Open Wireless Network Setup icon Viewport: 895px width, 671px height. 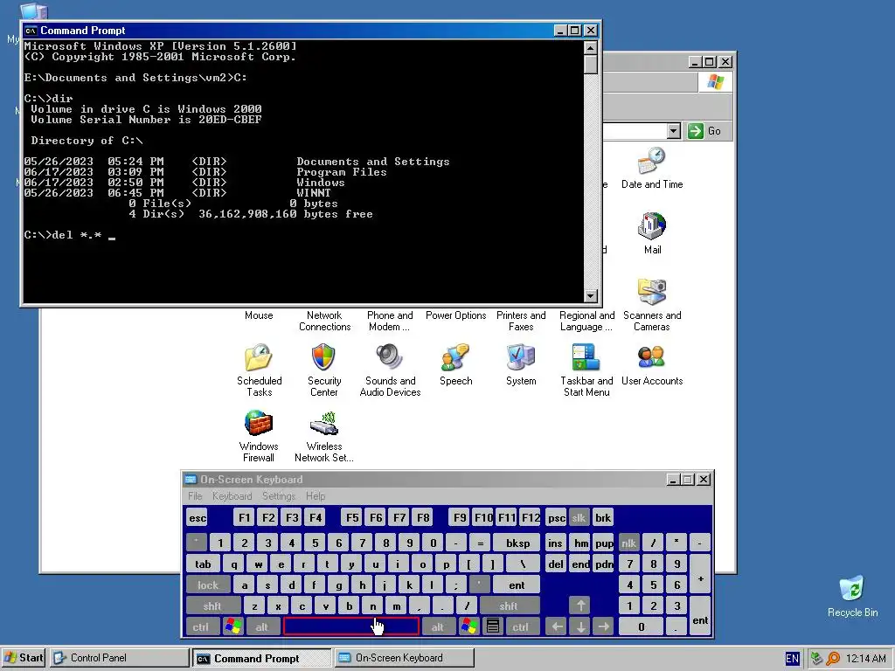tap(323, 435)
